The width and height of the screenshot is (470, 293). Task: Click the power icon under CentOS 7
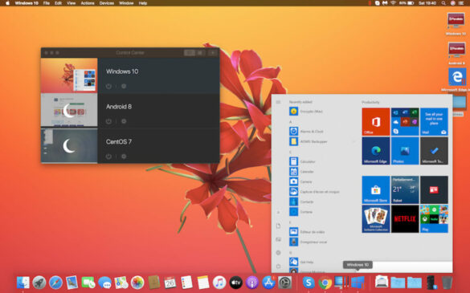(x=108, y=157)
